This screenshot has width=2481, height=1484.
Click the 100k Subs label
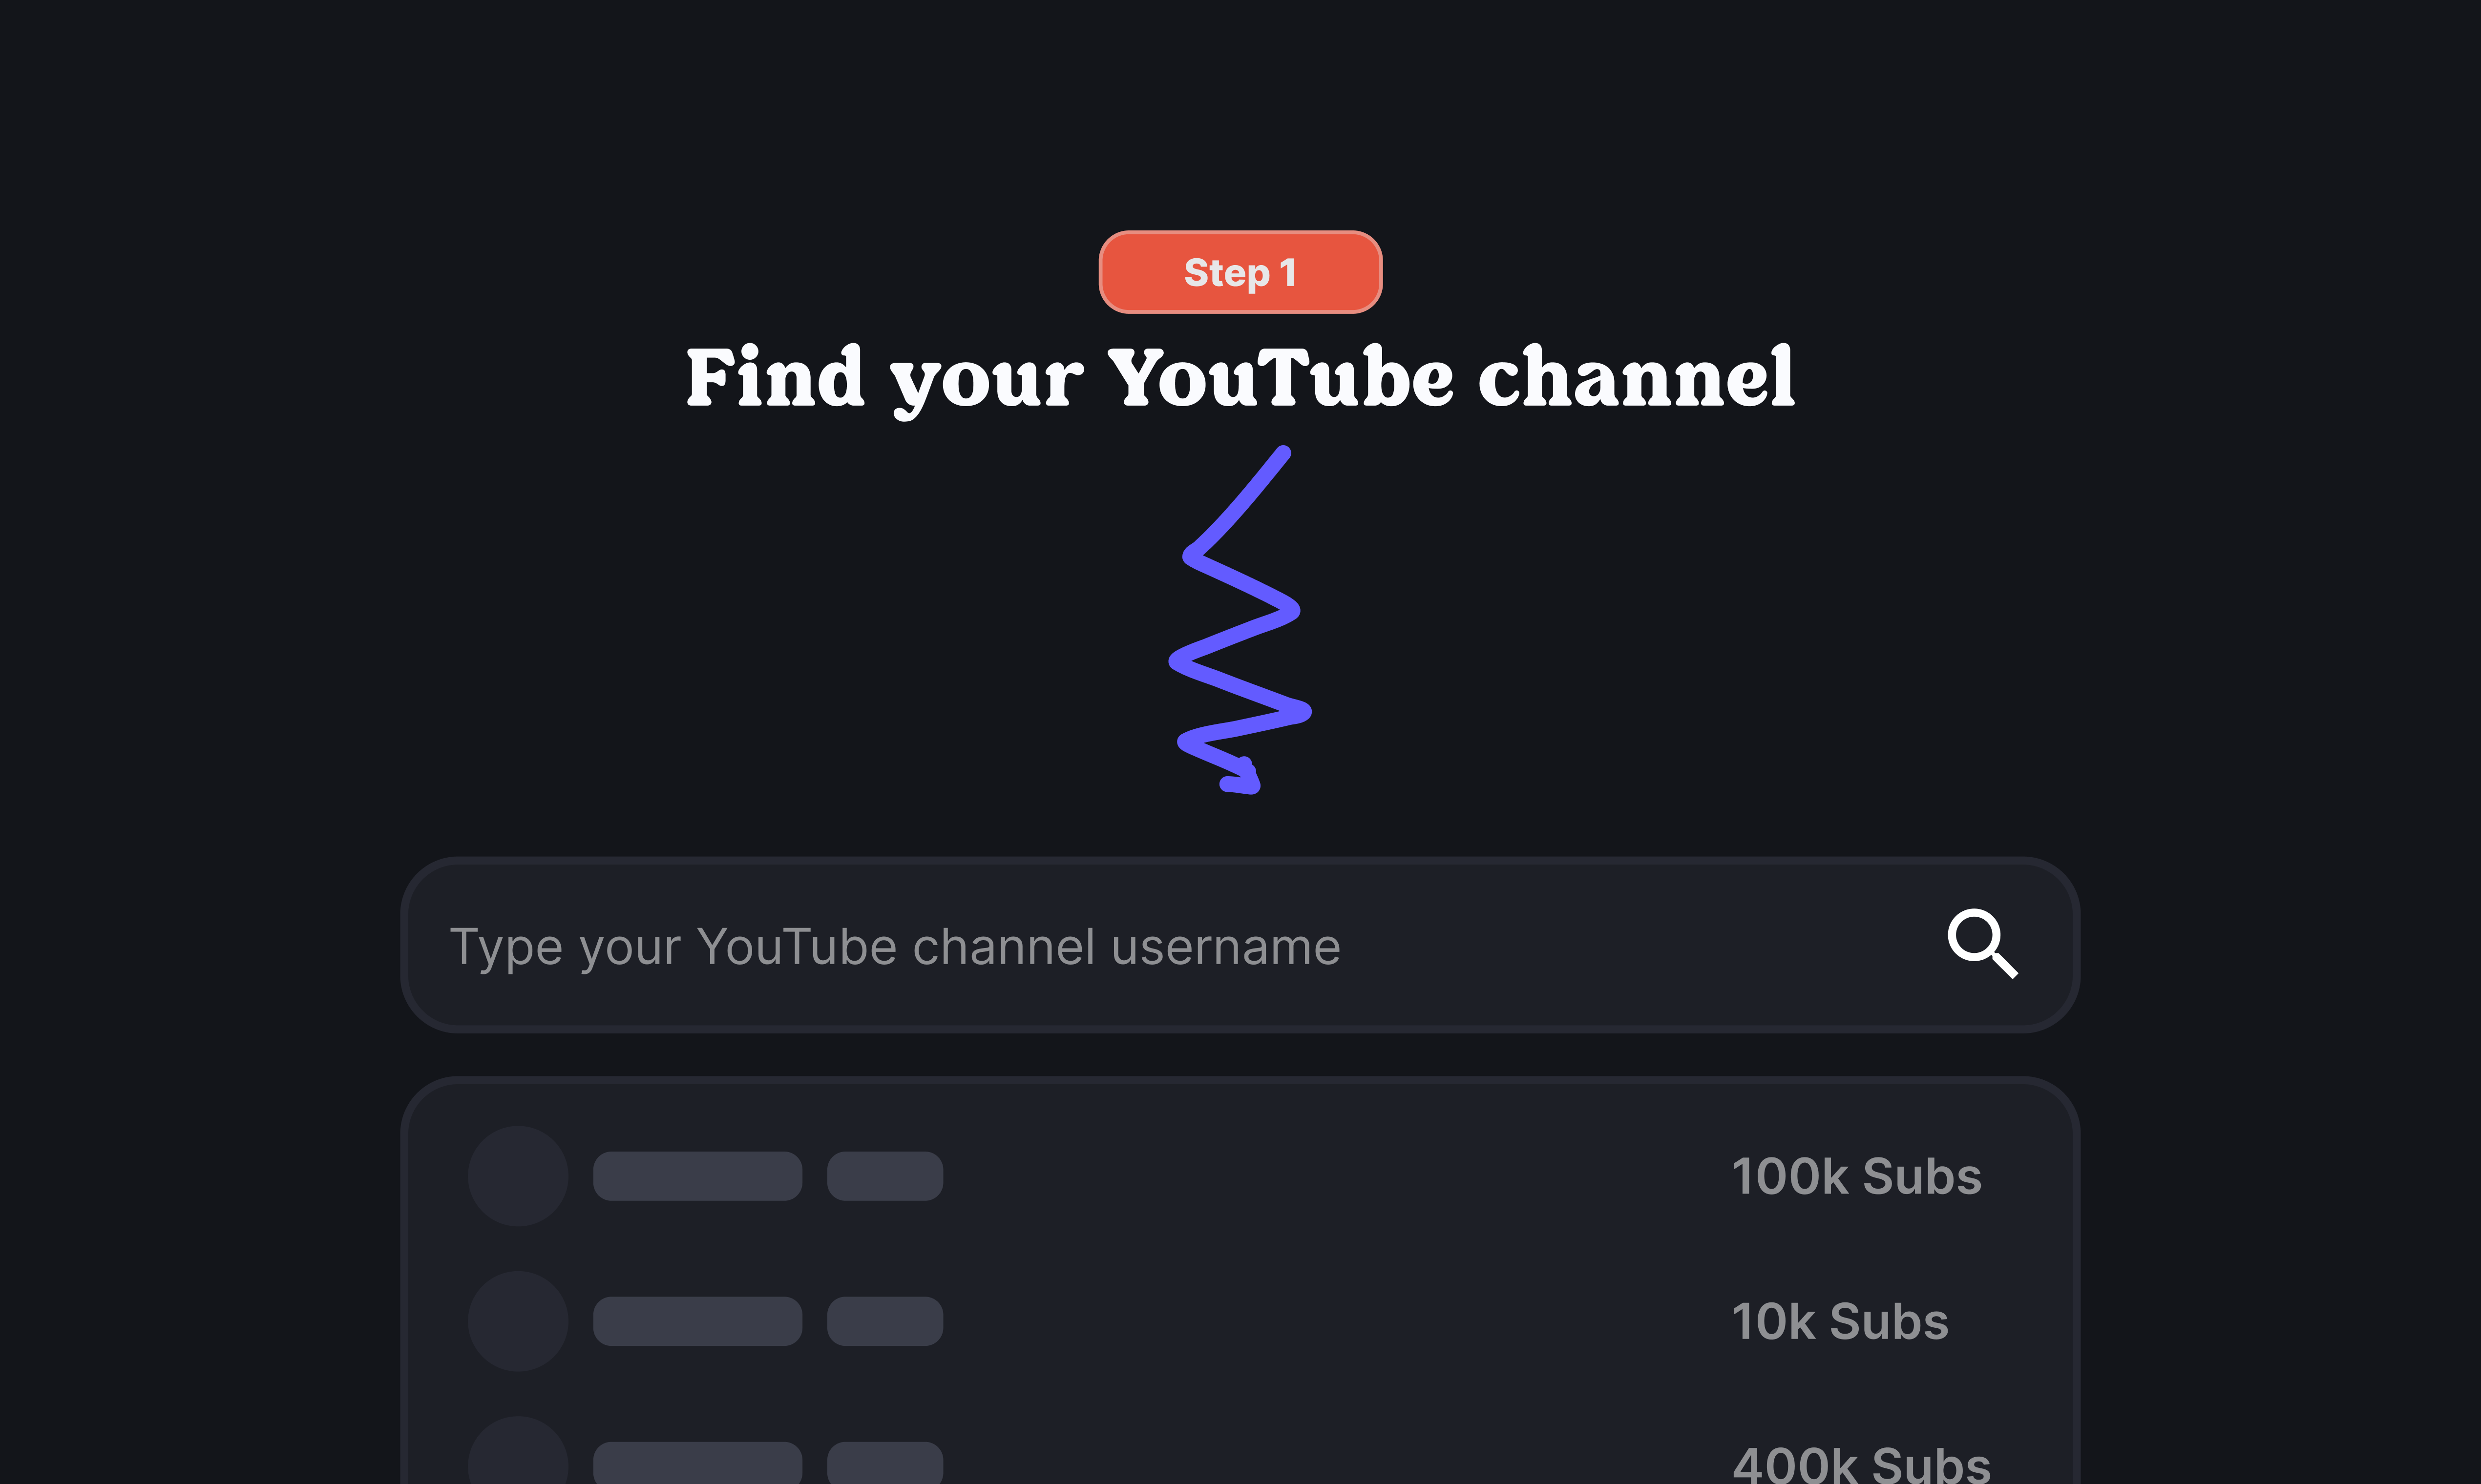(x=1857, y=1176)
